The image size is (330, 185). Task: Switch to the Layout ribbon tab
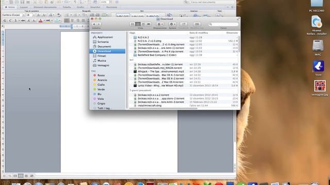click(24, 7)
